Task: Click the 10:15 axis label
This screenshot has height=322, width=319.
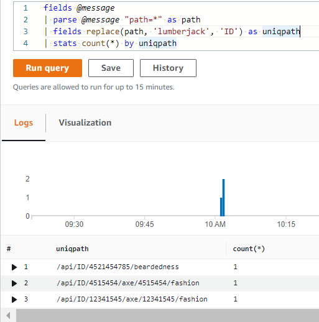Action: click(x=286, y=224)
